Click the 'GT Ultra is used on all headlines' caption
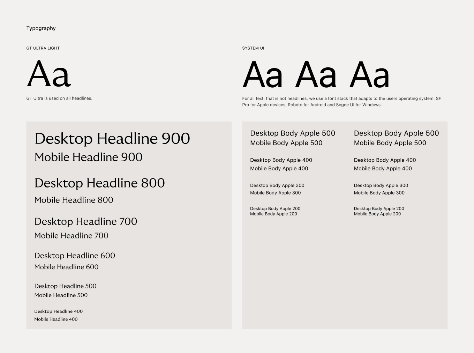Screen dimensions: 474x353 pyautogui.click(x=59, y=98)
